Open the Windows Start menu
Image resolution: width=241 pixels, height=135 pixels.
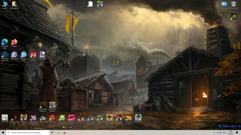pyautogui.click(x=3, y=133)
